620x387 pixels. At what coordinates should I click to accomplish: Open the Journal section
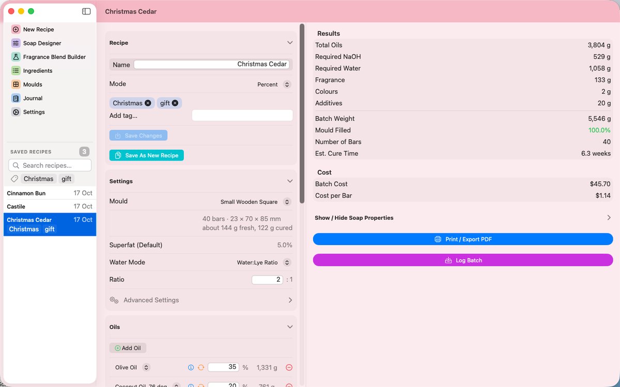tap(27, 98)
